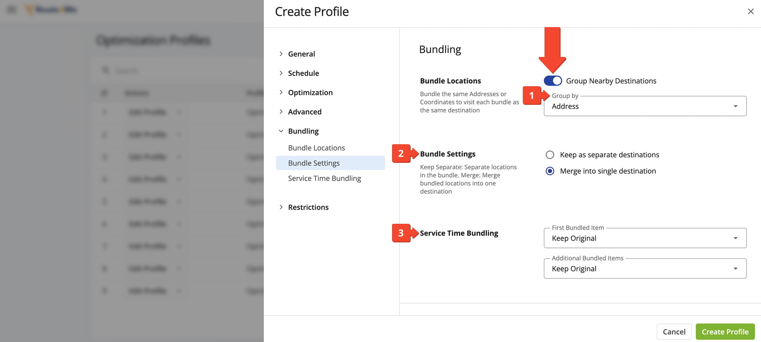Expand the General section chevron
Screen dimensions: 761x342
point(281,54)
